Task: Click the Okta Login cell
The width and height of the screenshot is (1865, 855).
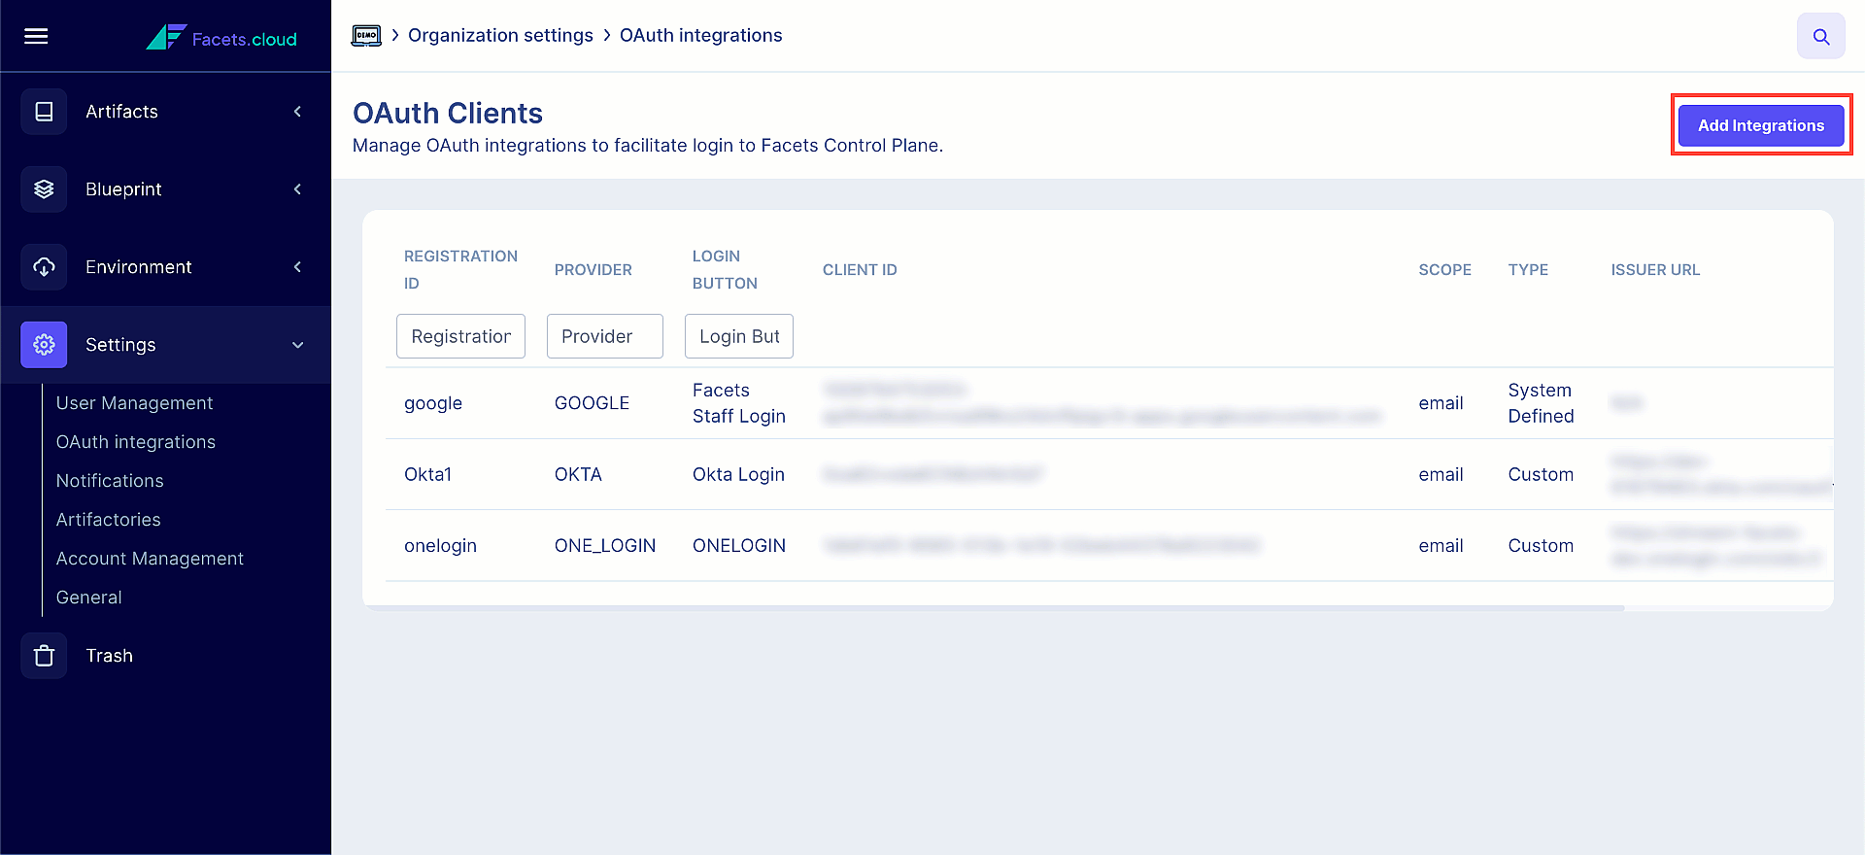Action: pos(738,474)
